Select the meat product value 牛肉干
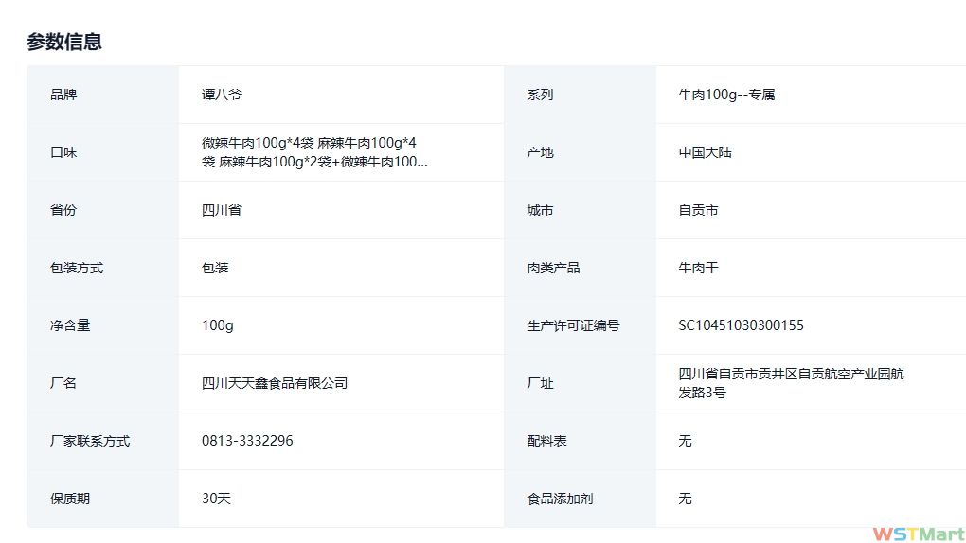 pos(698,268)
